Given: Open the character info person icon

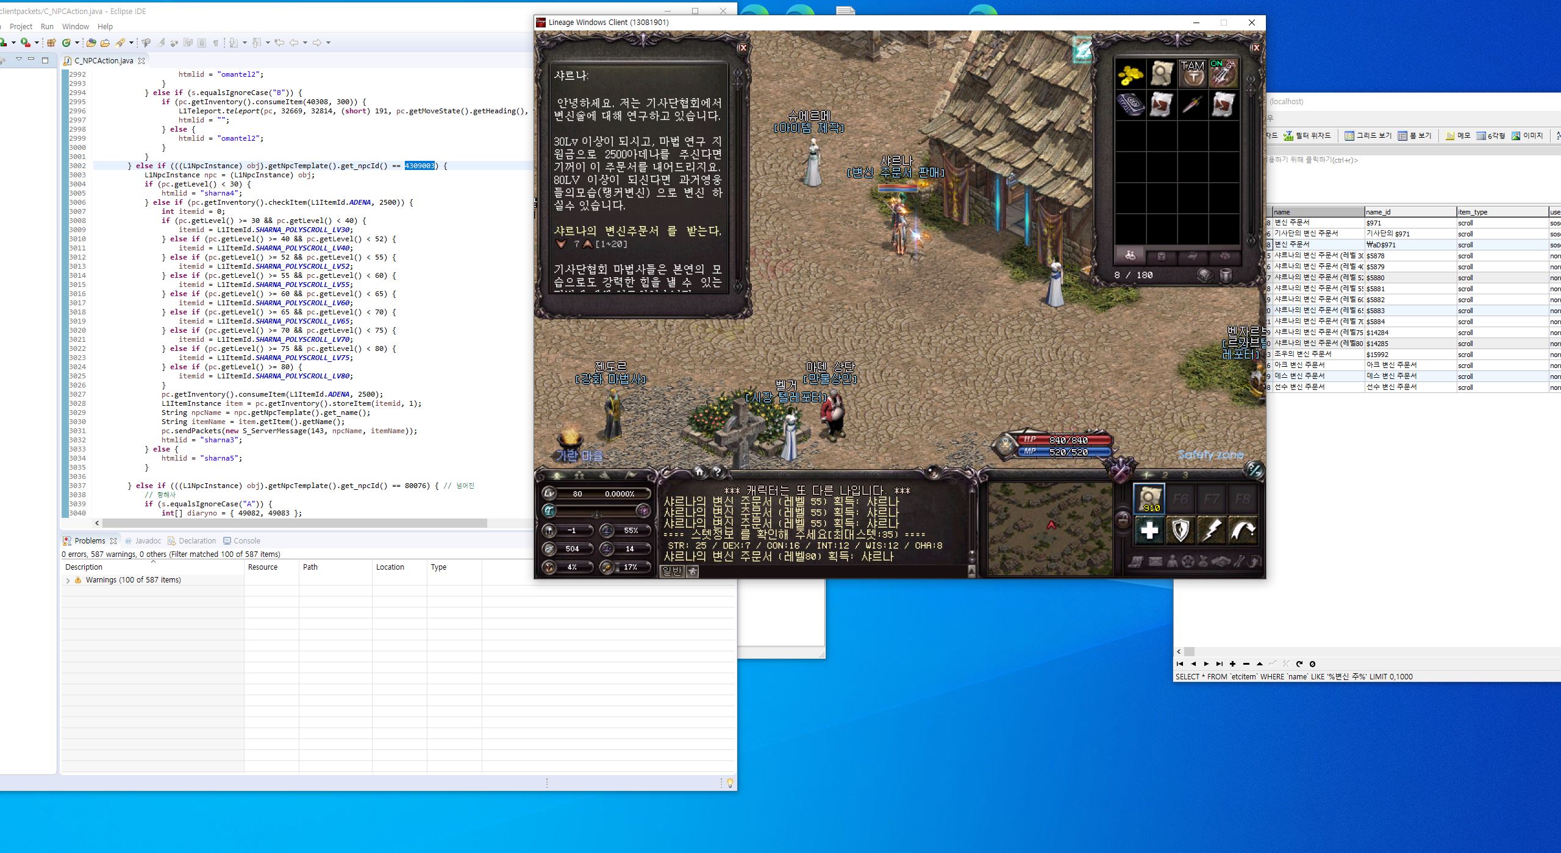Looking at the screenshot, I should (1171, 561).
